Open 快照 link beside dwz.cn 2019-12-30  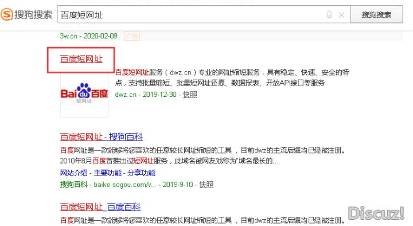190,94
